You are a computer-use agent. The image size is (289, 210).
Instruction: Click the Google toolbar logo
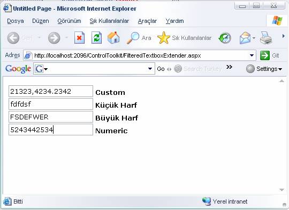(18, 69)
